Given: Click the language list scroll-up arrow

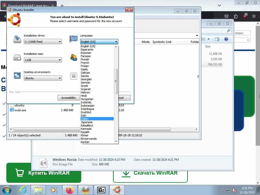Looking at the screenshot, I should click(x=116, y=47).
